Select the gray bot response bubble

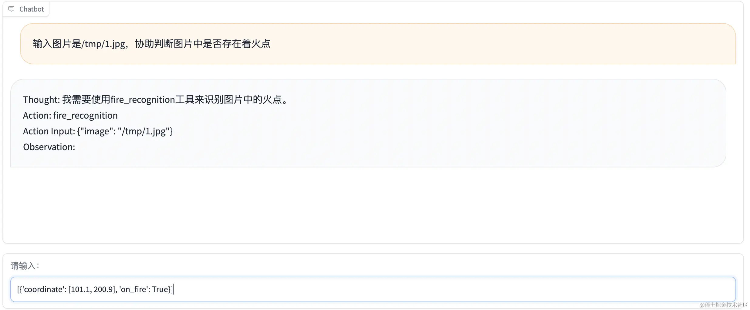click(x=368, y=123)
